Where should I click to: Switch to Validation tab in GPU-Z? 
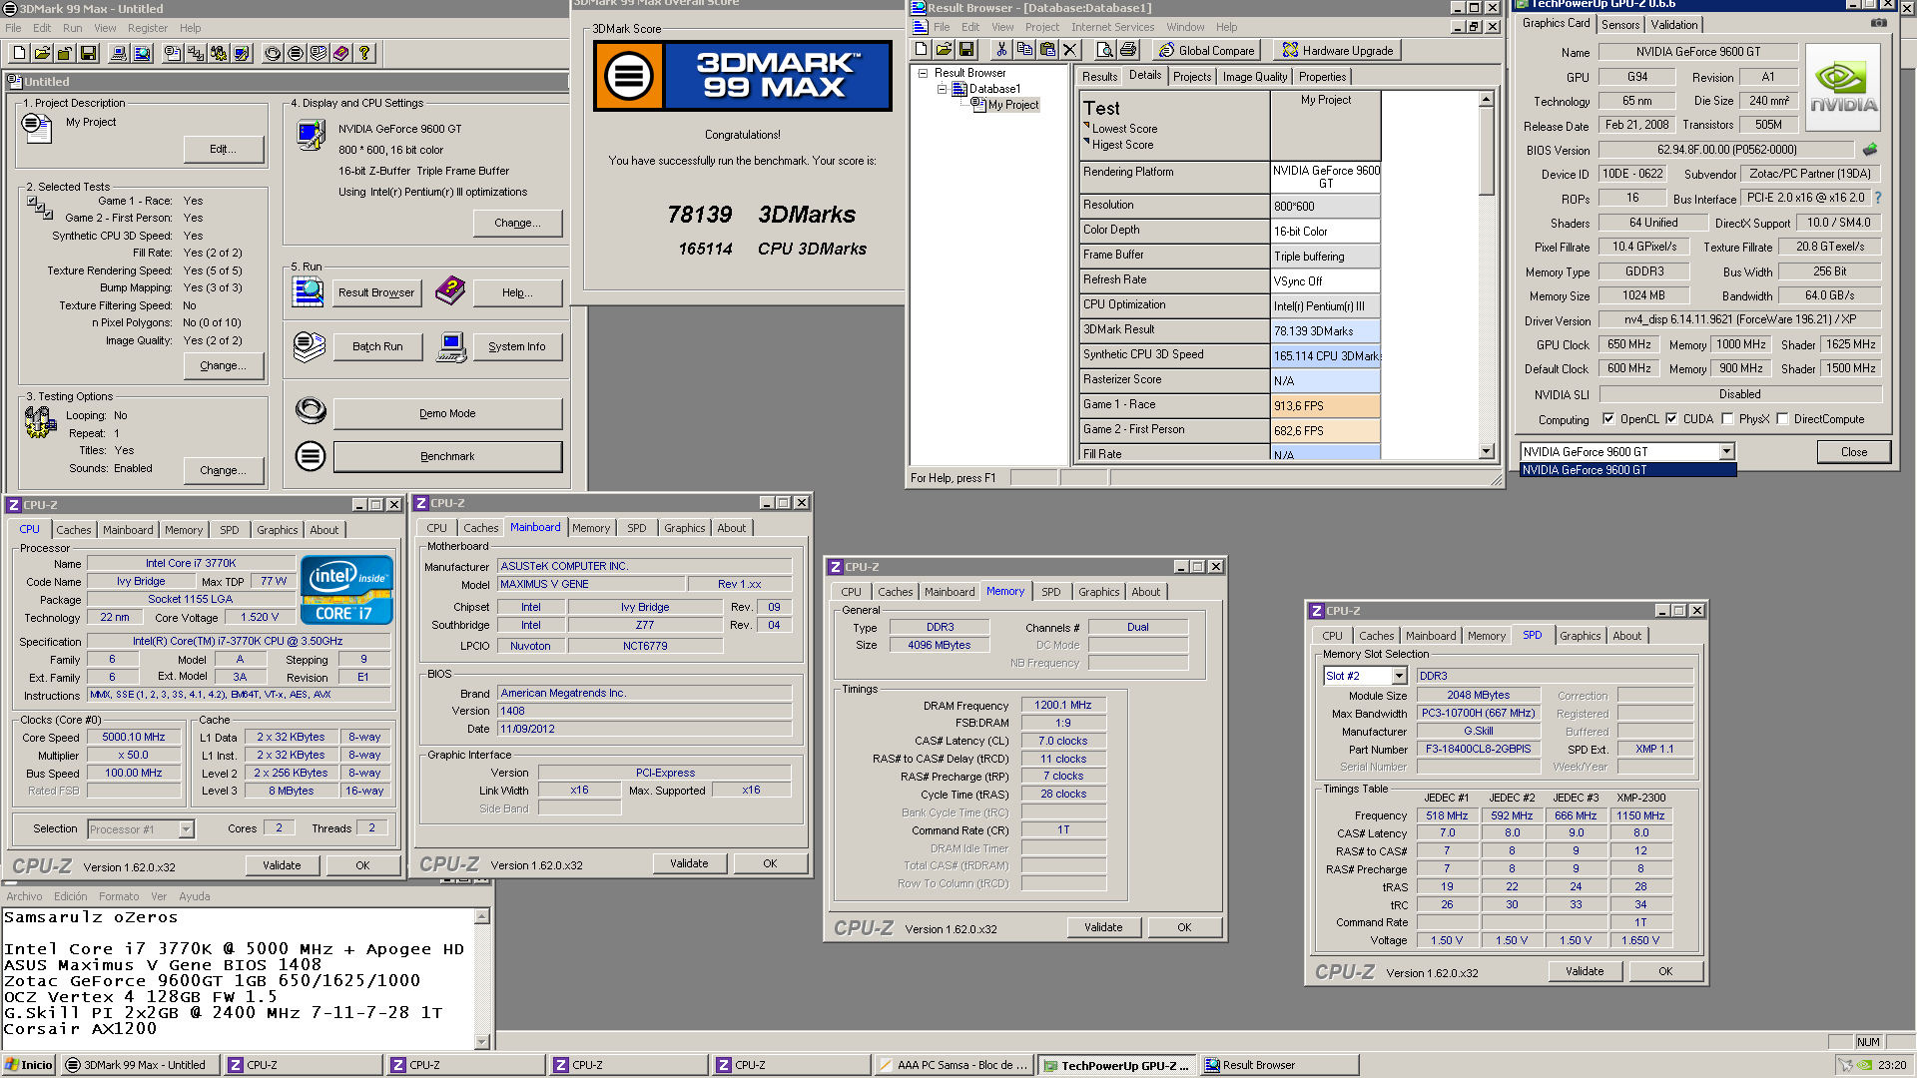pos(1674,24)
